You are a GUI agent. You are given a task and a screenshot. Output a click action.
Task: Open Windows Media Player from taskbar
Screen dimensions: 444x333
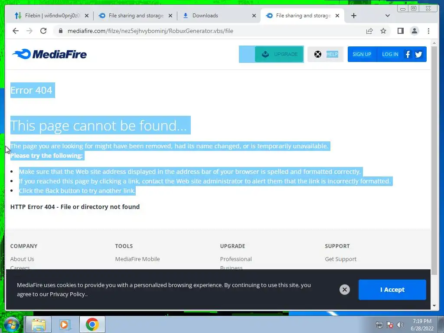[65, 324]
